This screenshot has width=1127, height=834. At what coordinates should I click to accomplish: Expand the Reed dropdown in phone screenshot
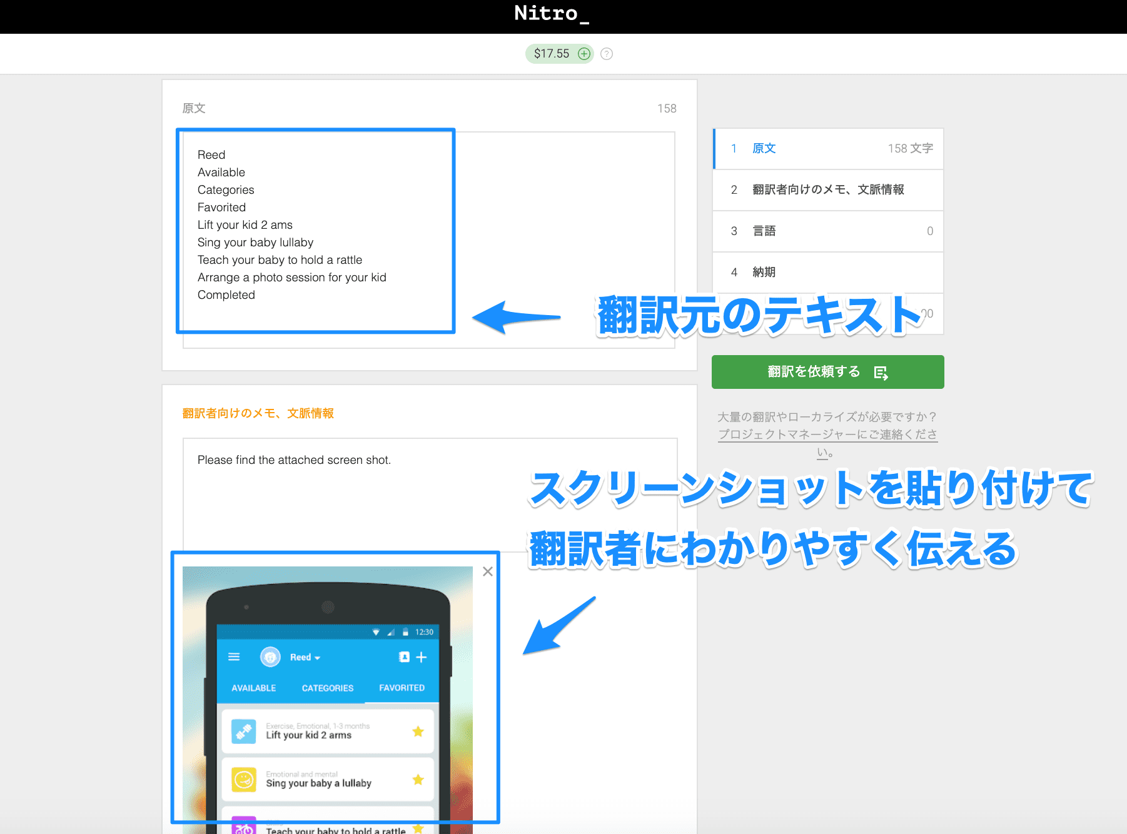[305, 657]
